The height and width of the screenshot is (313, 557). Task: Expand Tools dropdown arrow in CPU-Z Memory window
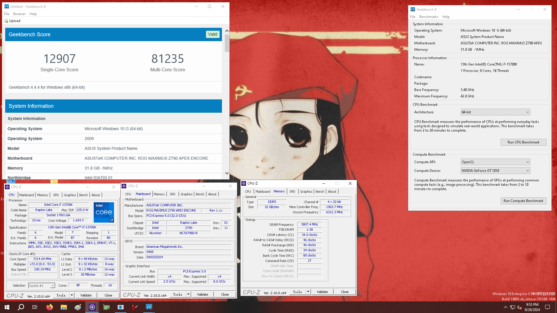point(308,292)
